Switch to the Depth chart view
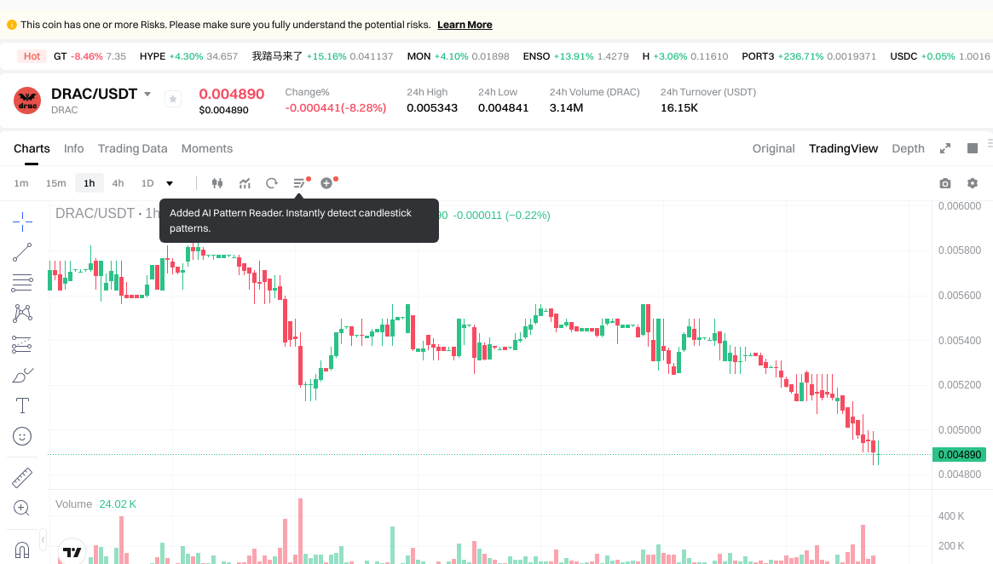This screenshot has width=993, height=564. click(908, 148)
